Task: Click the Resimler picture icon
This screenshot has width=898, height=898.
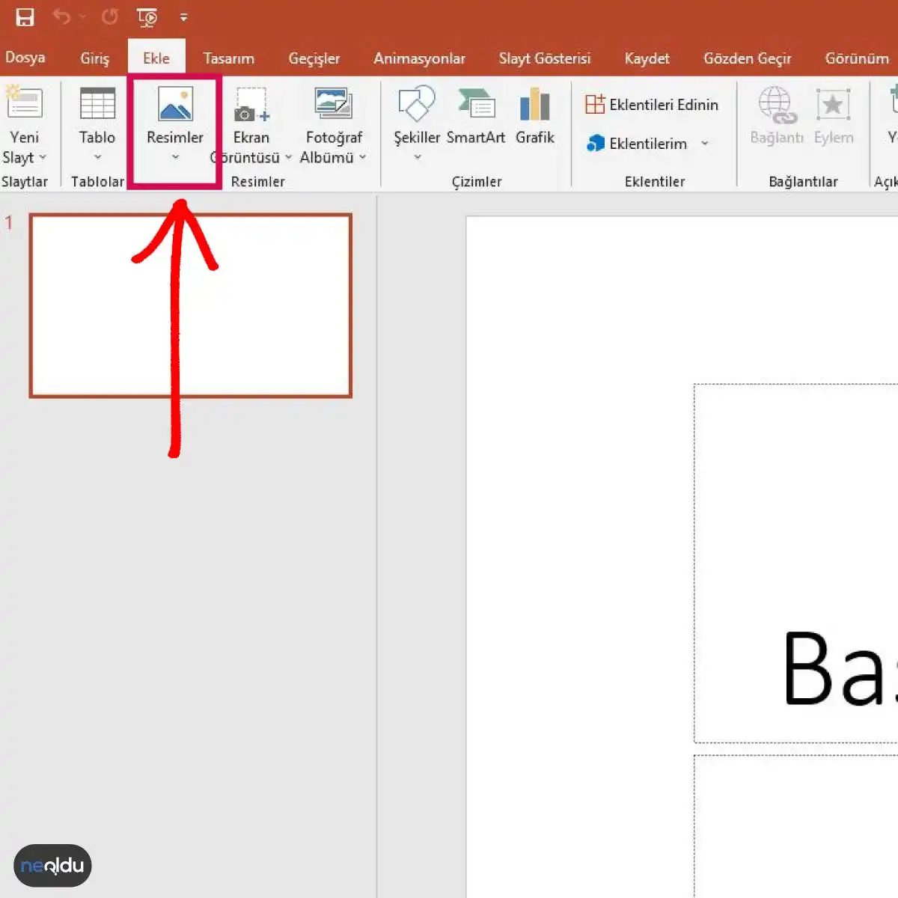Action: (x=175, y=103)
